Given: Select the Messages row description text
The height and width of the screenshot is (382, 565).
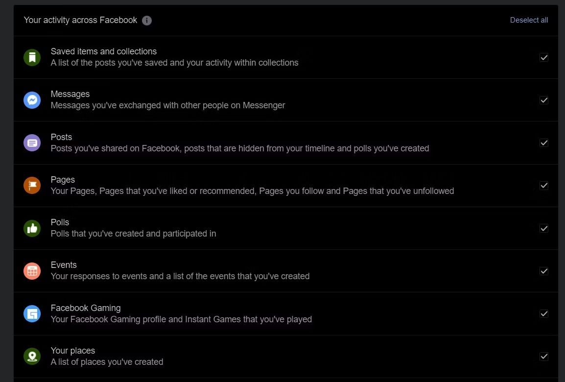Looking at the screenshot, I should 167,105.
